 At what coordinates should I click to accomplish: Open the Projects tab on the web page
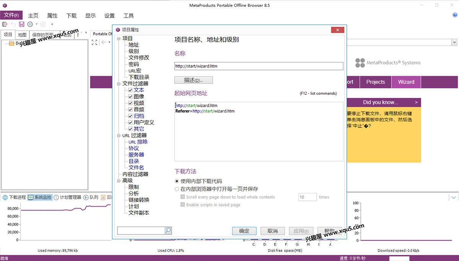(x=376, y=82)
